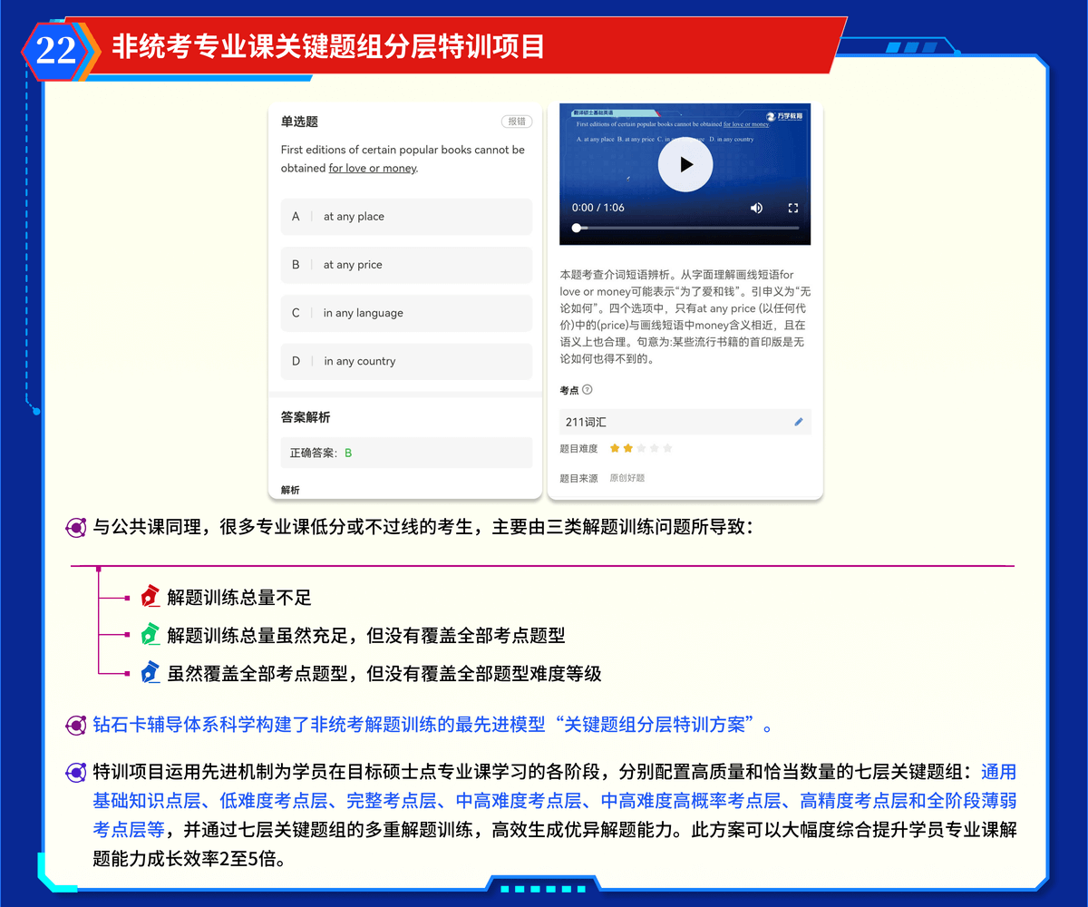1088x907 pixels.
Task: Click the blue pen icon bullet
Action: coord(151,673)
